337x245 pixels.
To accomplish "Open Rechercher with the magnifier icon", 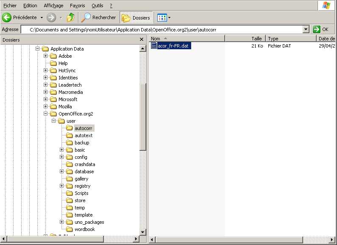I will point(86,17).
